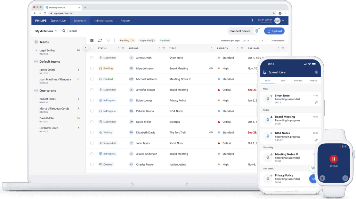Filter the Priority column
The width and height of the screenshot is (356, 199).
click(242, 48)
